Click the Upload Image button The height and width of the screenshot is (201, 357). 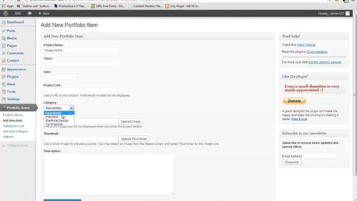tap(131, 122)
